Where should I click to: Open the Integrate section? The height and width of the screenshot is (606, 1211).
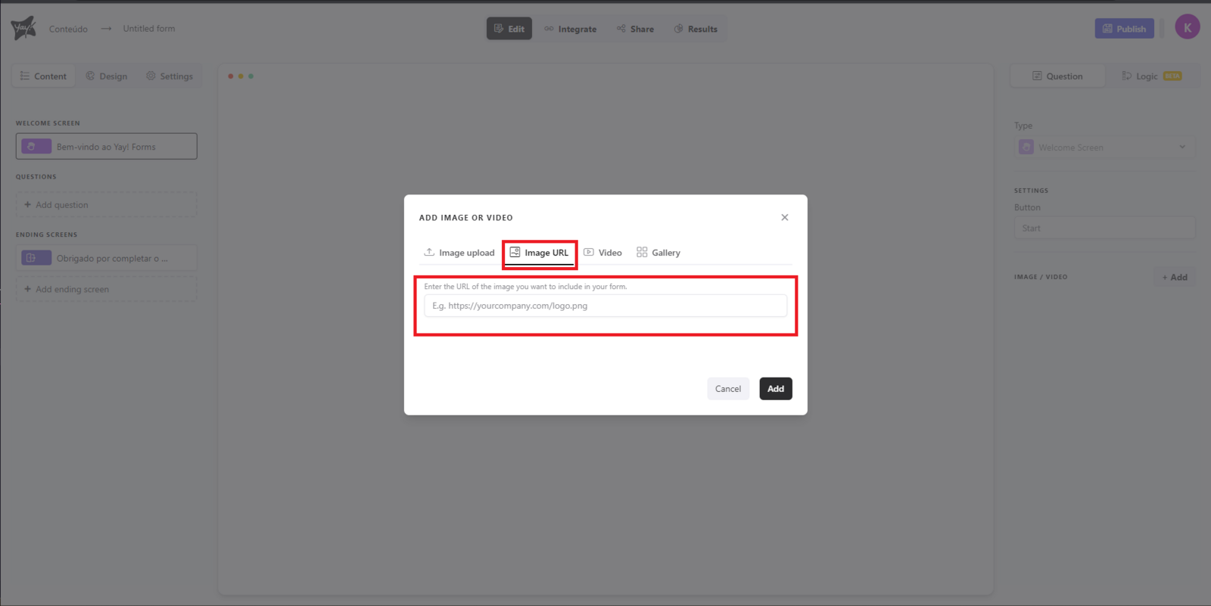coord(571,29)
